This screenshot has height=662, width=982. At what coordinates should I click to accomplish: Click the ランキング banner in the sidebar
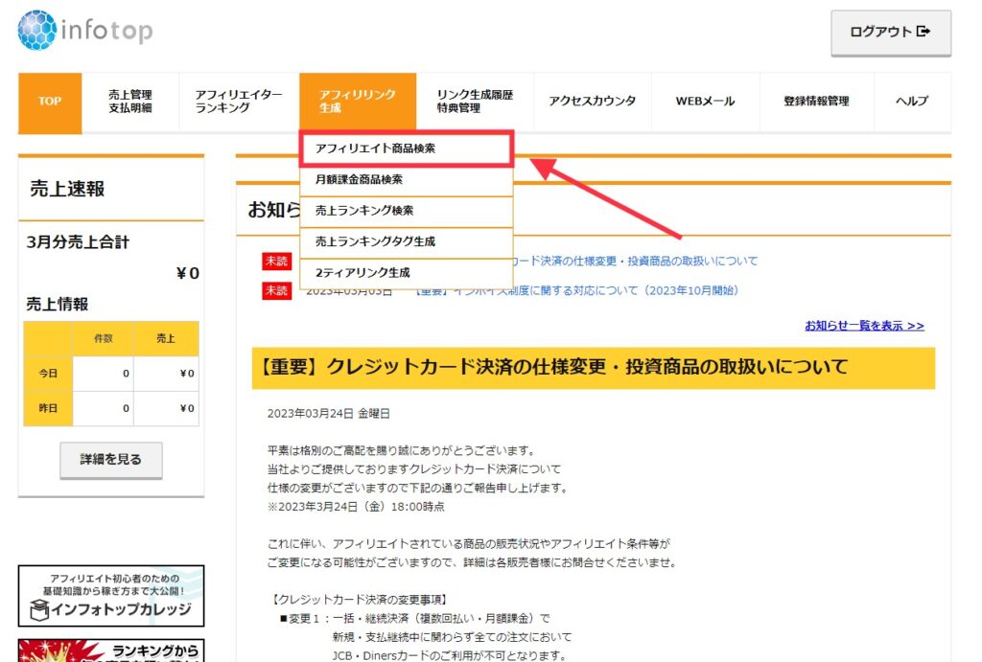tap(110, 651)
